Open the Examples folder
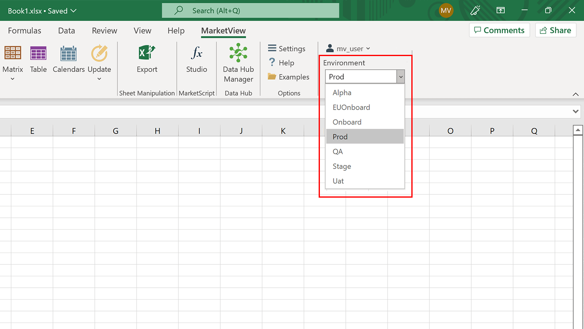The width and height of the screenshot is (584, 329). tap(289, 77)
